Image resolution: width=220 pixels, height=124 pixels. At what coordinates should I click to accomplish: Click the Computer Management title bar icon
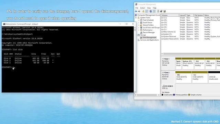136,4
